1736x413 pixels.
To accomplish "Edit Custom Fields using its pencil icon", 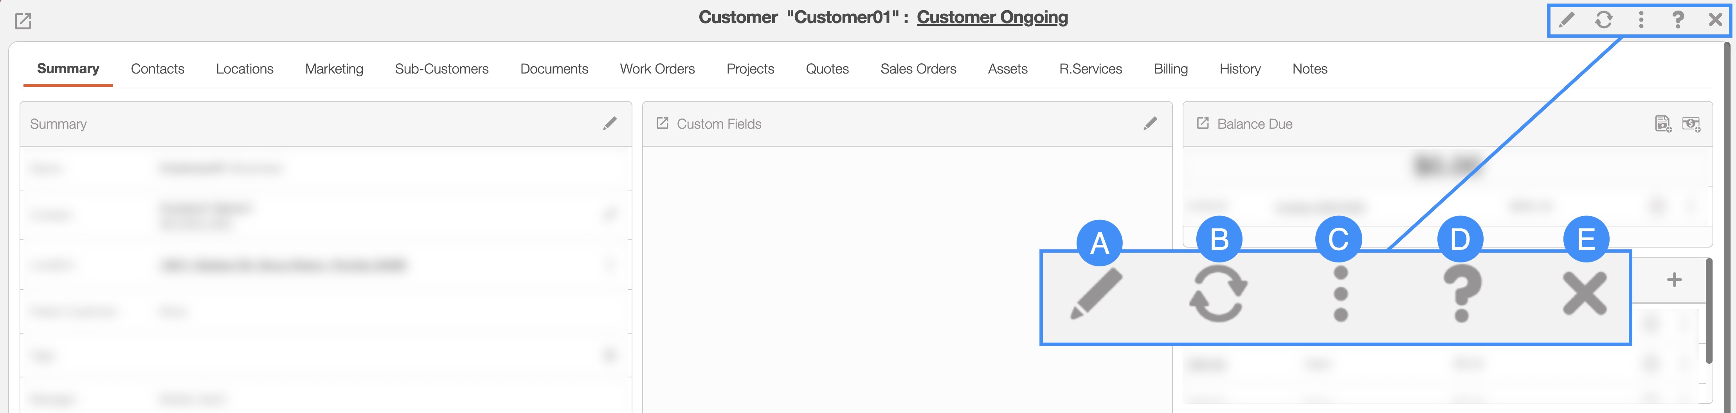I will click(1150, 123).
